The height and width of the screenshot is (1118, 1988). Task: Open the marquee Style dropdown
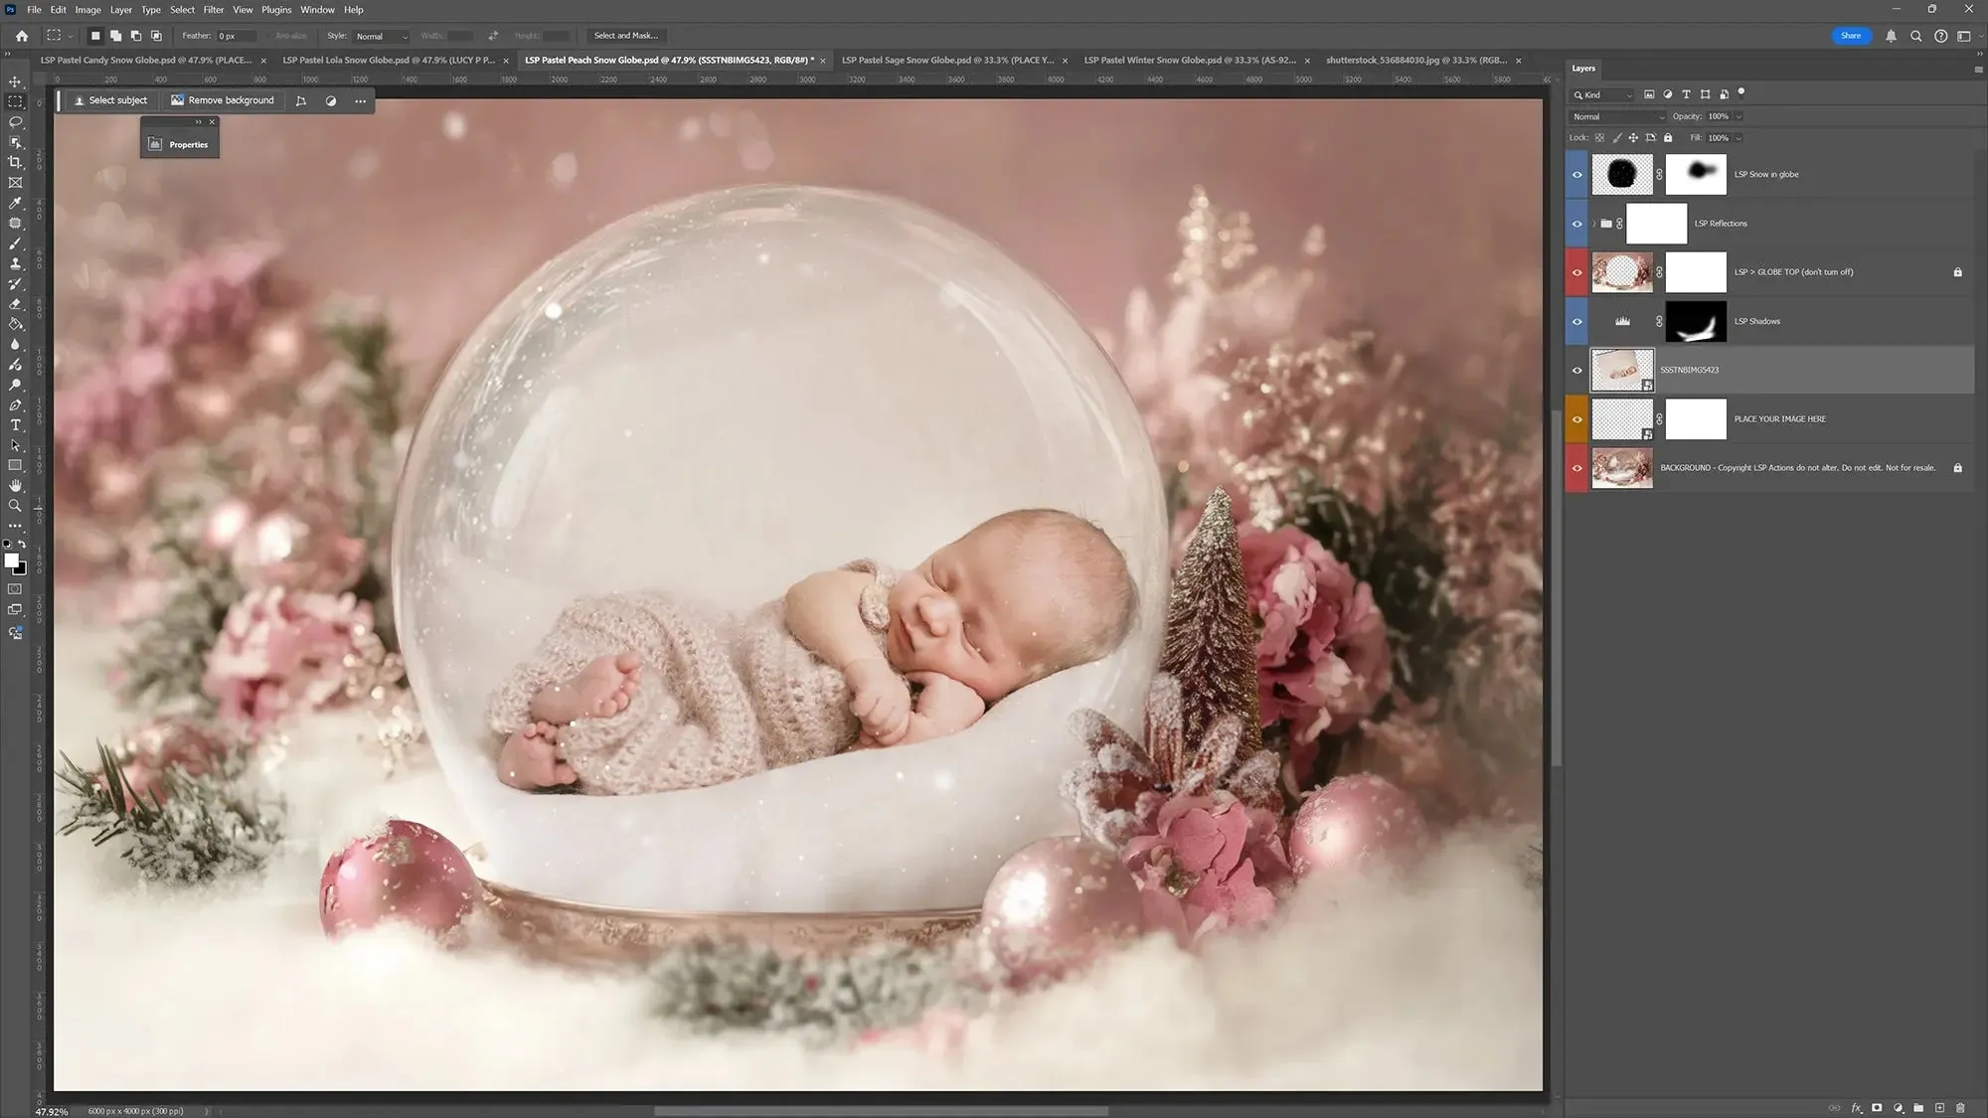coord(381,37)
